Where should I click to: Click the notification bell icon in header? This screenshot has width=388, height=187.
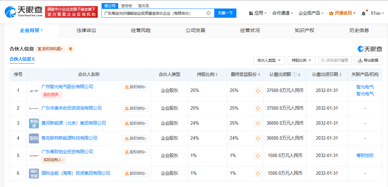(x=363, y=13)
